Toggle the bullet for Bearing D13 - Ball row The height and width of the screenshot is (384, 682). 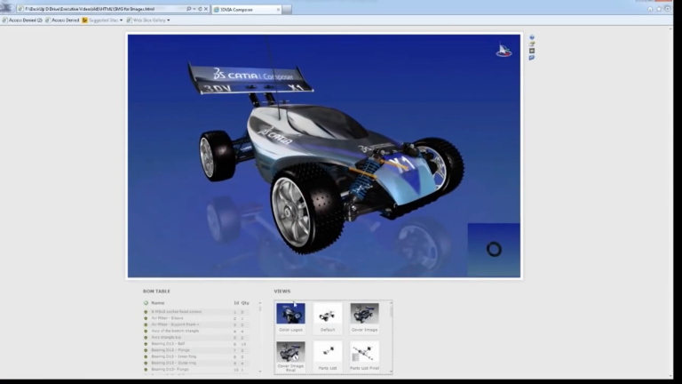tap(146, 344)
